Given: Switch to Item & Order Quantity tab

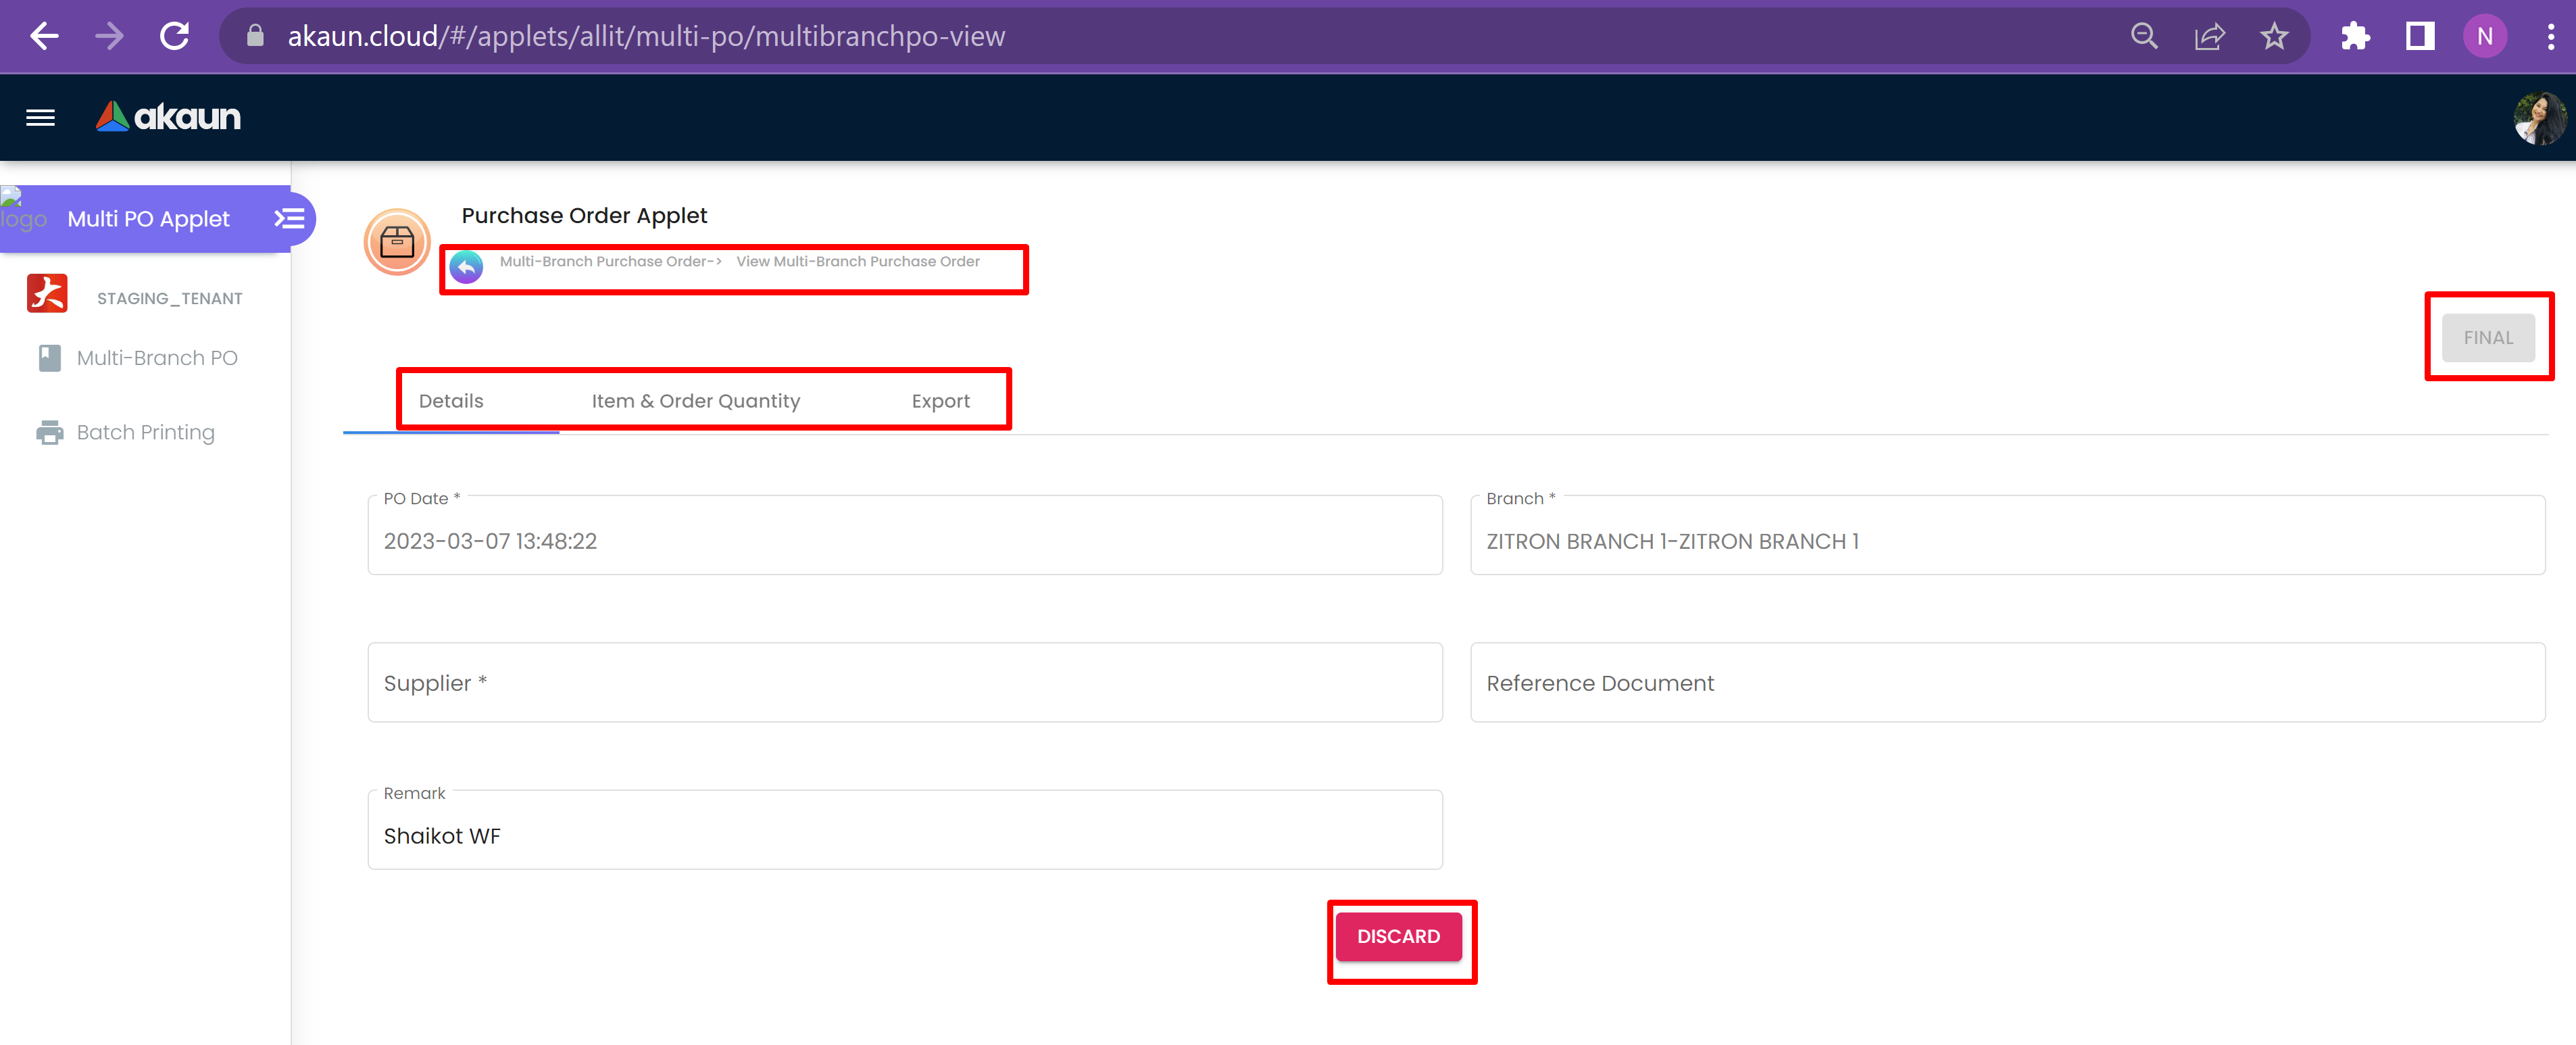Looking at the screenshot, I should pyautogui.click(x=695, y=401).
